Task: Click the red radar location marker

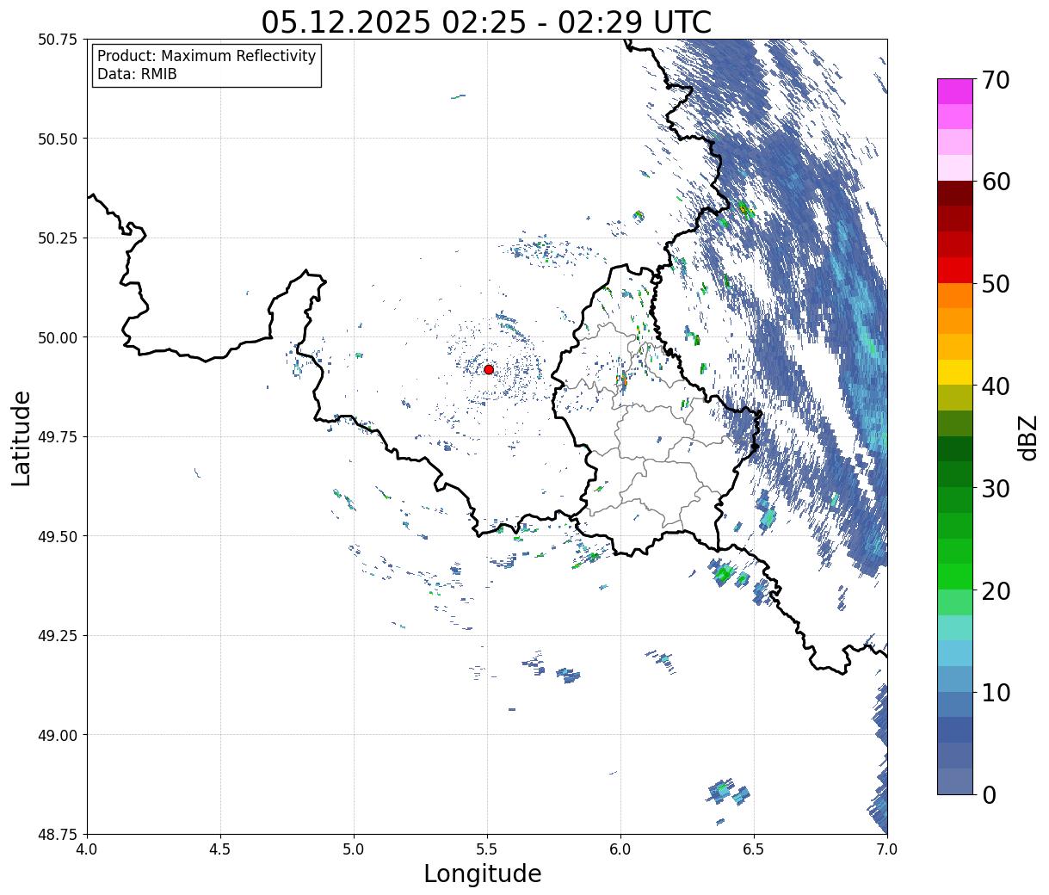Action: pyautogui.click(x=489, y=369)
